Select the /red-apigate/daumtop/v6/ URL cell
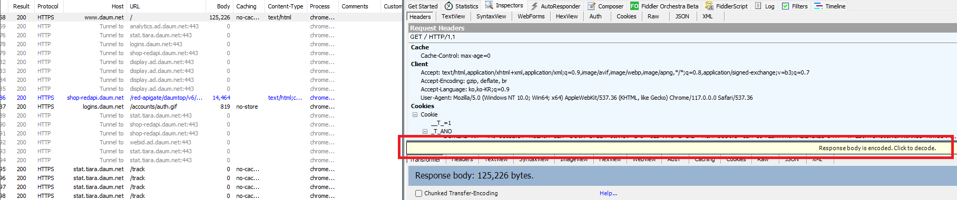 pyautogui.click(x=166, y=98)
